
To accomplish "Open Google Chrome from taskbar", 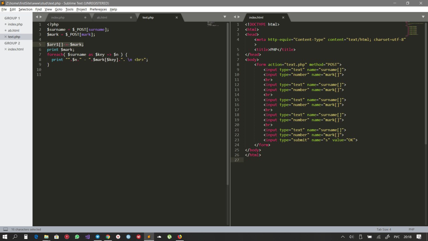I will pos(108,237).
